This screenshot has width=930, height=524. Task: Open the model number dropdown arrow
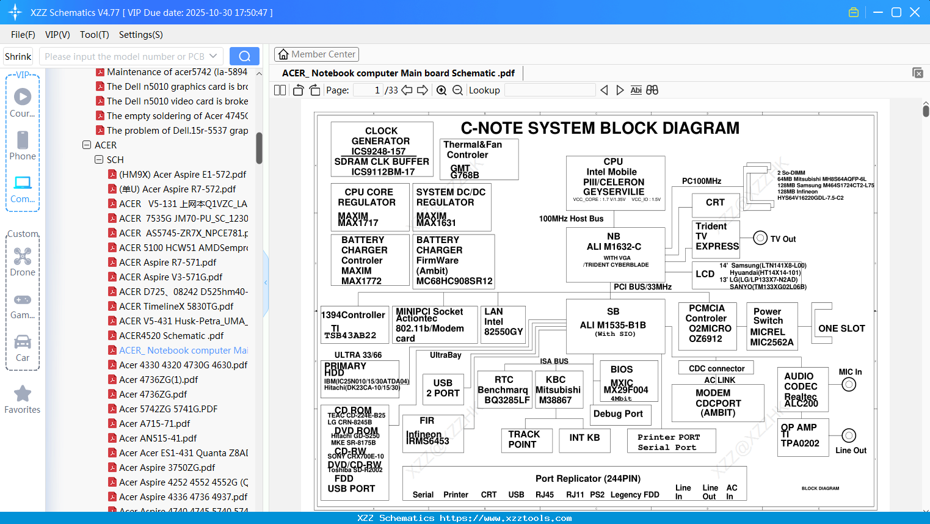click(213, 56)
